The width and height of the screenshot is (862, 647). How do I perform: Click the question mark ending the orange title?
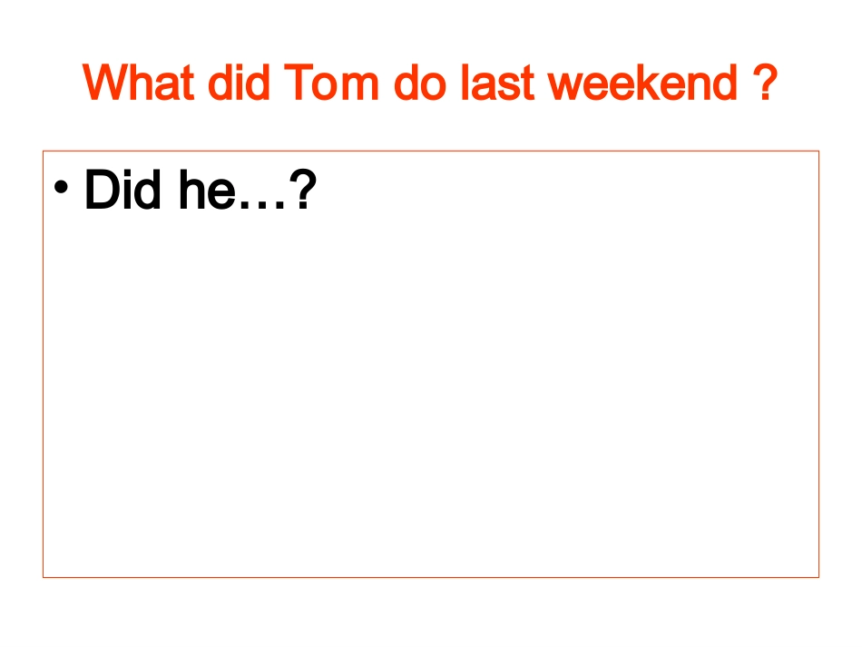[765, 83]
